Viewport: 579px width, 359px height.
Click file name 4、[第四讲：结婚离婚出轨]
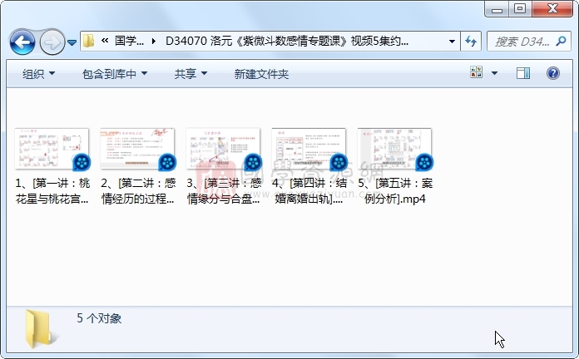click(309, 191)
